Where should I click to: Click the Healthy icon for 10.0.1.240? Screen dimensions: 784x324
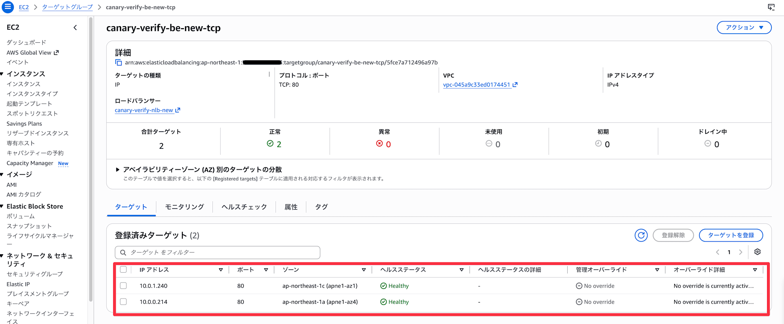click(x=383, y=286)
